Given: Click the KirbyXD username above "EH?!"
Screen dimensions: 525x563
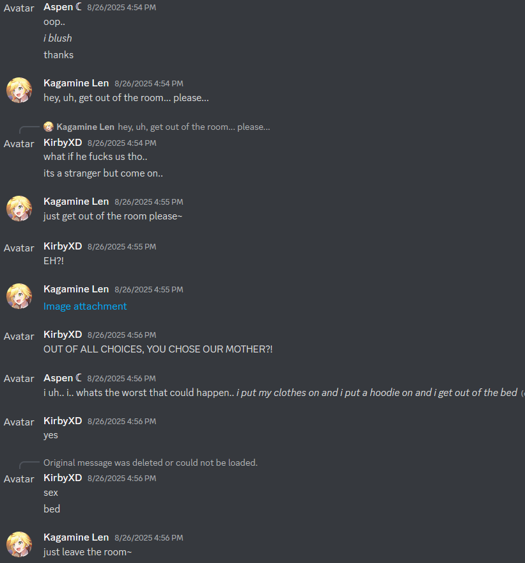Looking at the screenshot, I should coord(63,246).
